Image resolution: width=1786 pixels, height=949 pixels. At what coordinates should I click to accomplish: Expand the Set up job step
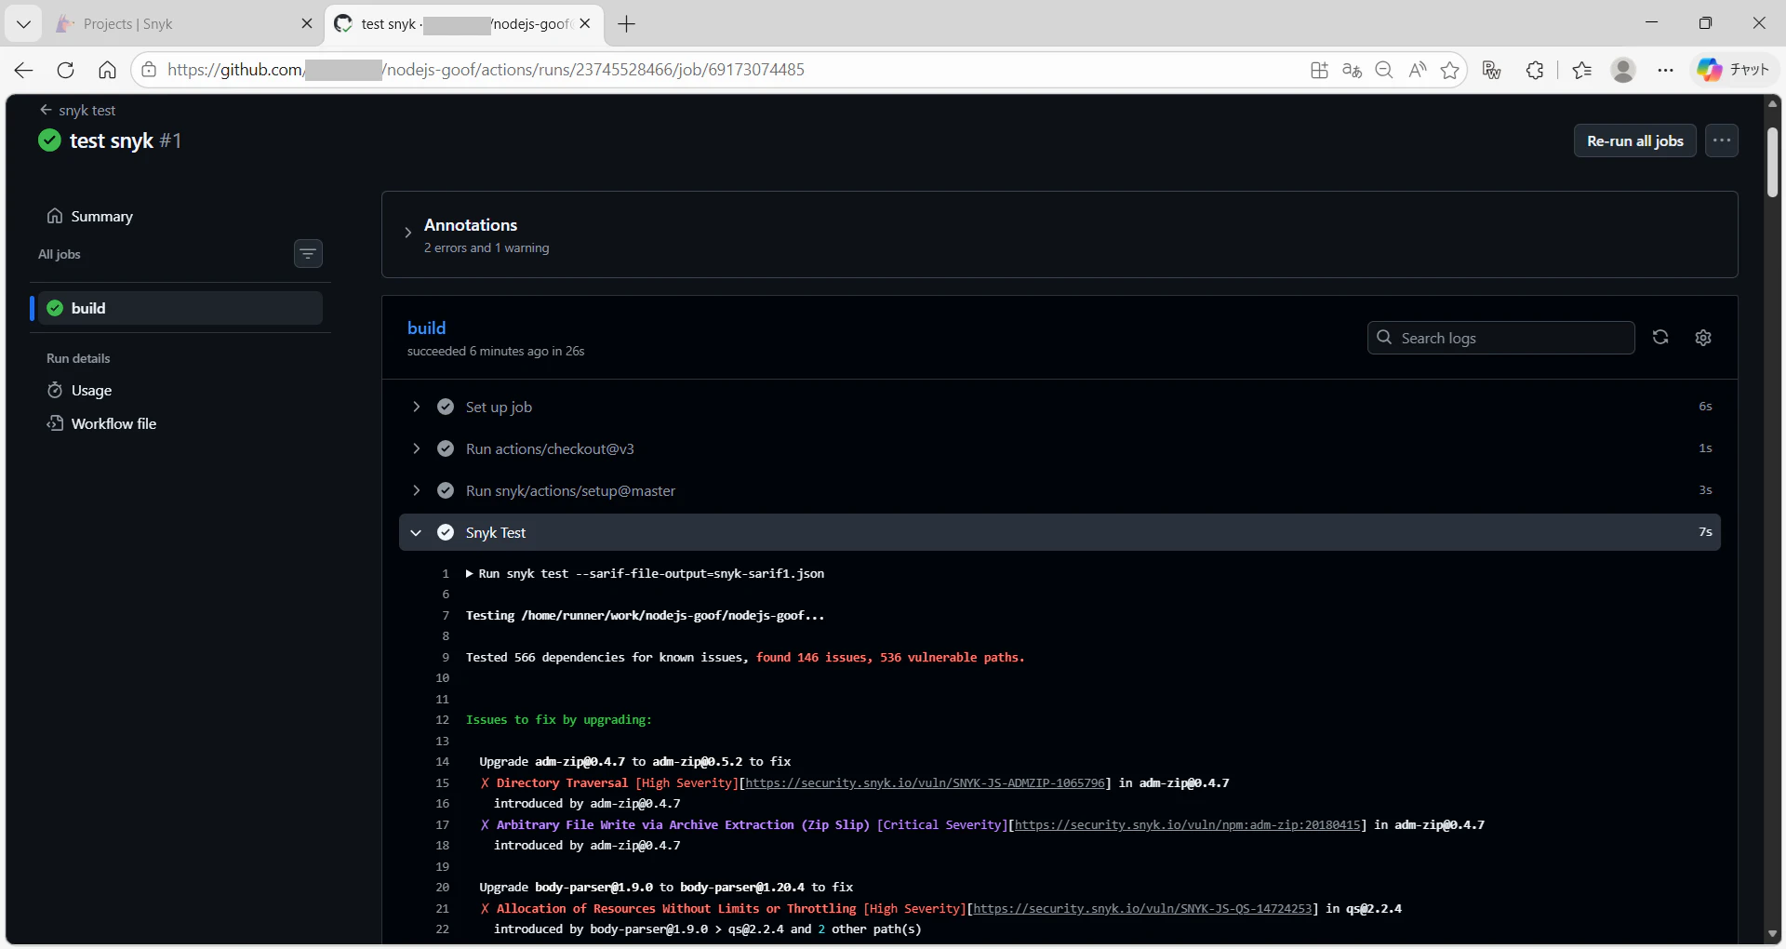click(1060, 407)
